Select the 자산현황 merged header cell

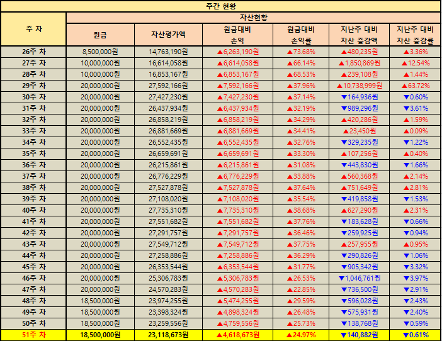(253, 17)
